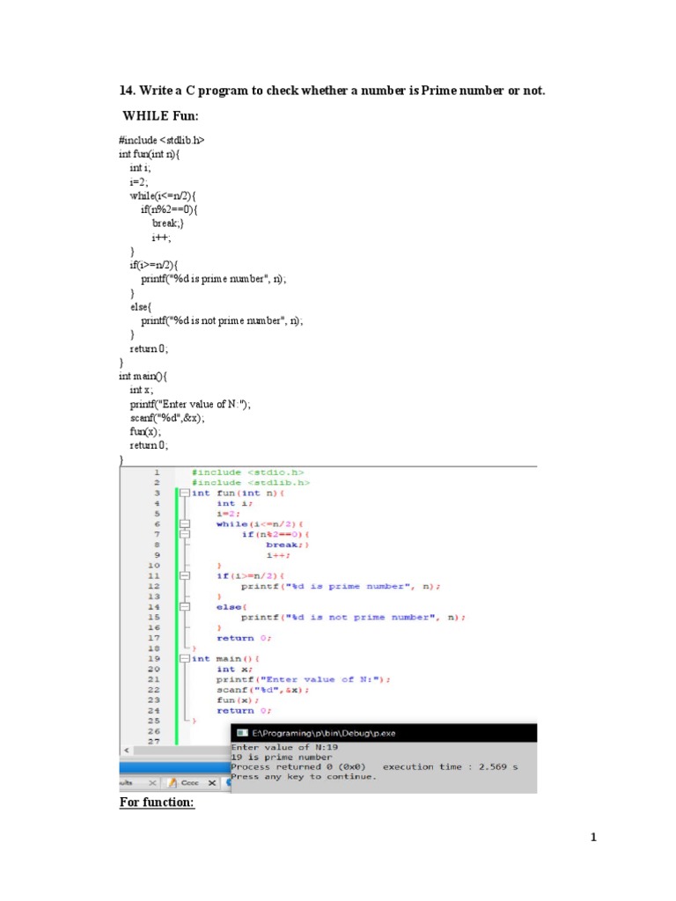Image resolution: width=676 pixels, height=901 pixels.
Task: Click the '#include <stdlib.h>' line in editor
Action: pyautogui.click(x=251, y=483)
